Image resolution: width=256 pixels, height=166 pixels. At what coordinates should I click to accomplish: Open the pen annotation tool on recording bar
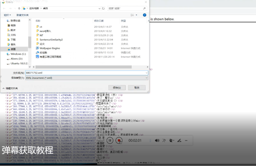179,140
